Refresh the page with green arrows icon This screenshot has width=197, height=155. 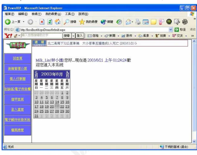(x=50, y=22)
